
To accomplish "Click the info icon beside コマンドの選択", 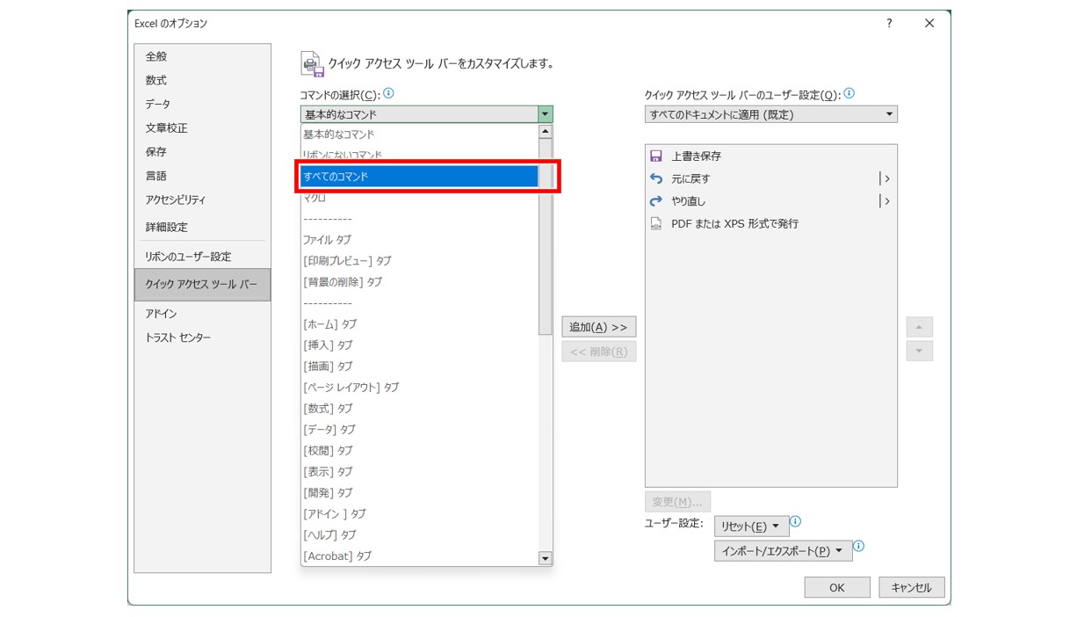I will (388, 93).
